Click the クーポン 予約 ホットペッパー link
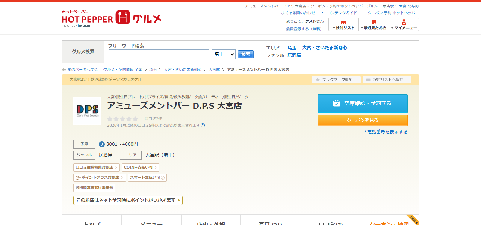Image resolution: width=481 pixels, height=225 pixels. [x=393, y=13]
